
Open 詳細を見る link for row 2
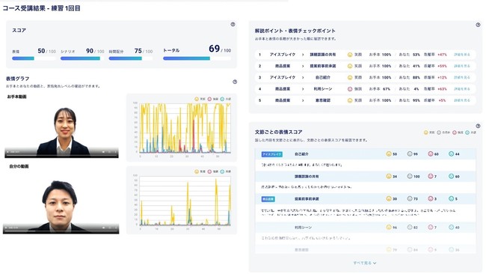click(x=462, y=66)
